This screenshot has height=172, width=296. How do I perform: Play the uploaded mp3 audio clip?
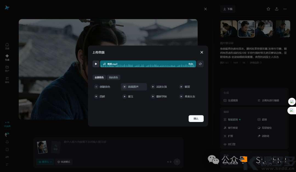pyautogui.click(x=96, y=64)
